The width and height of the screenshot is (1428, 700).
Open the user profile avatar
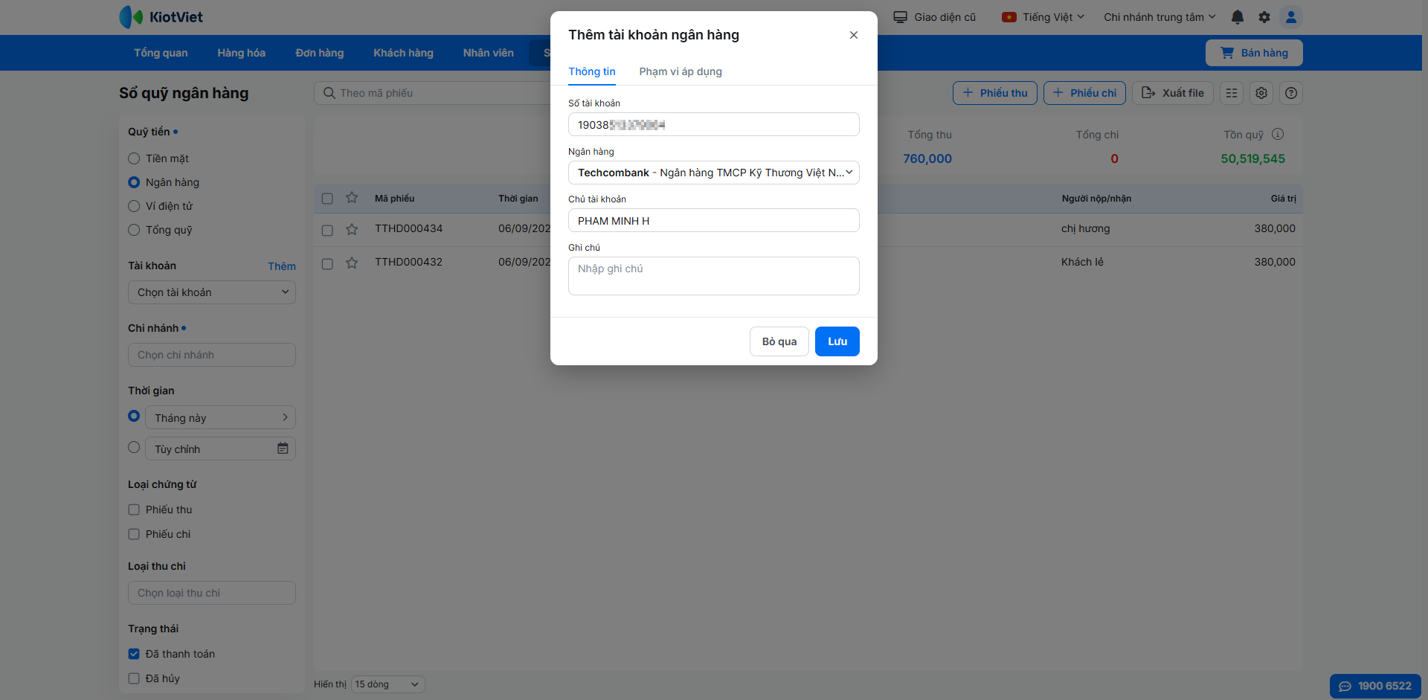[1291, 17]
